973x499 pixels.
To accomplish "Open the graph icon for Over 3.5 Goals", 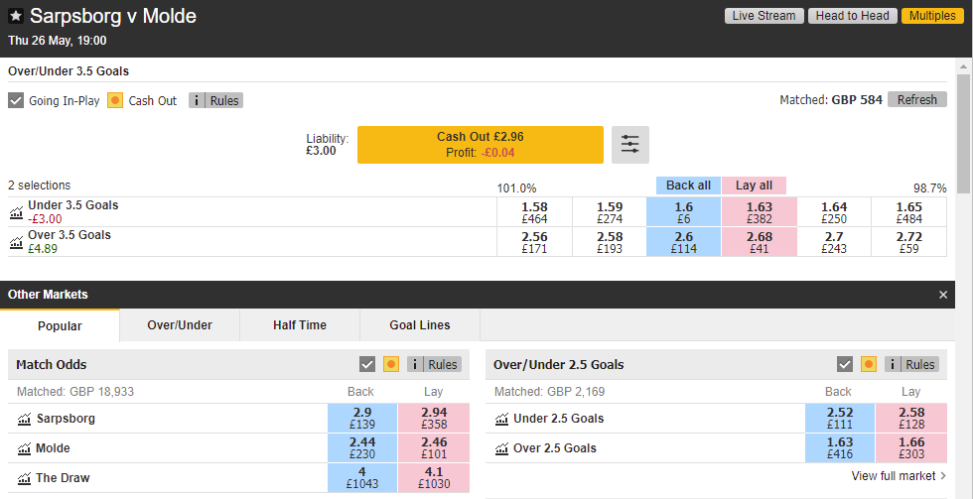I will 17,242.
